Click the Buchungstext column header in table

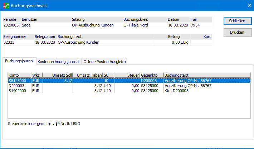[206, 75]
